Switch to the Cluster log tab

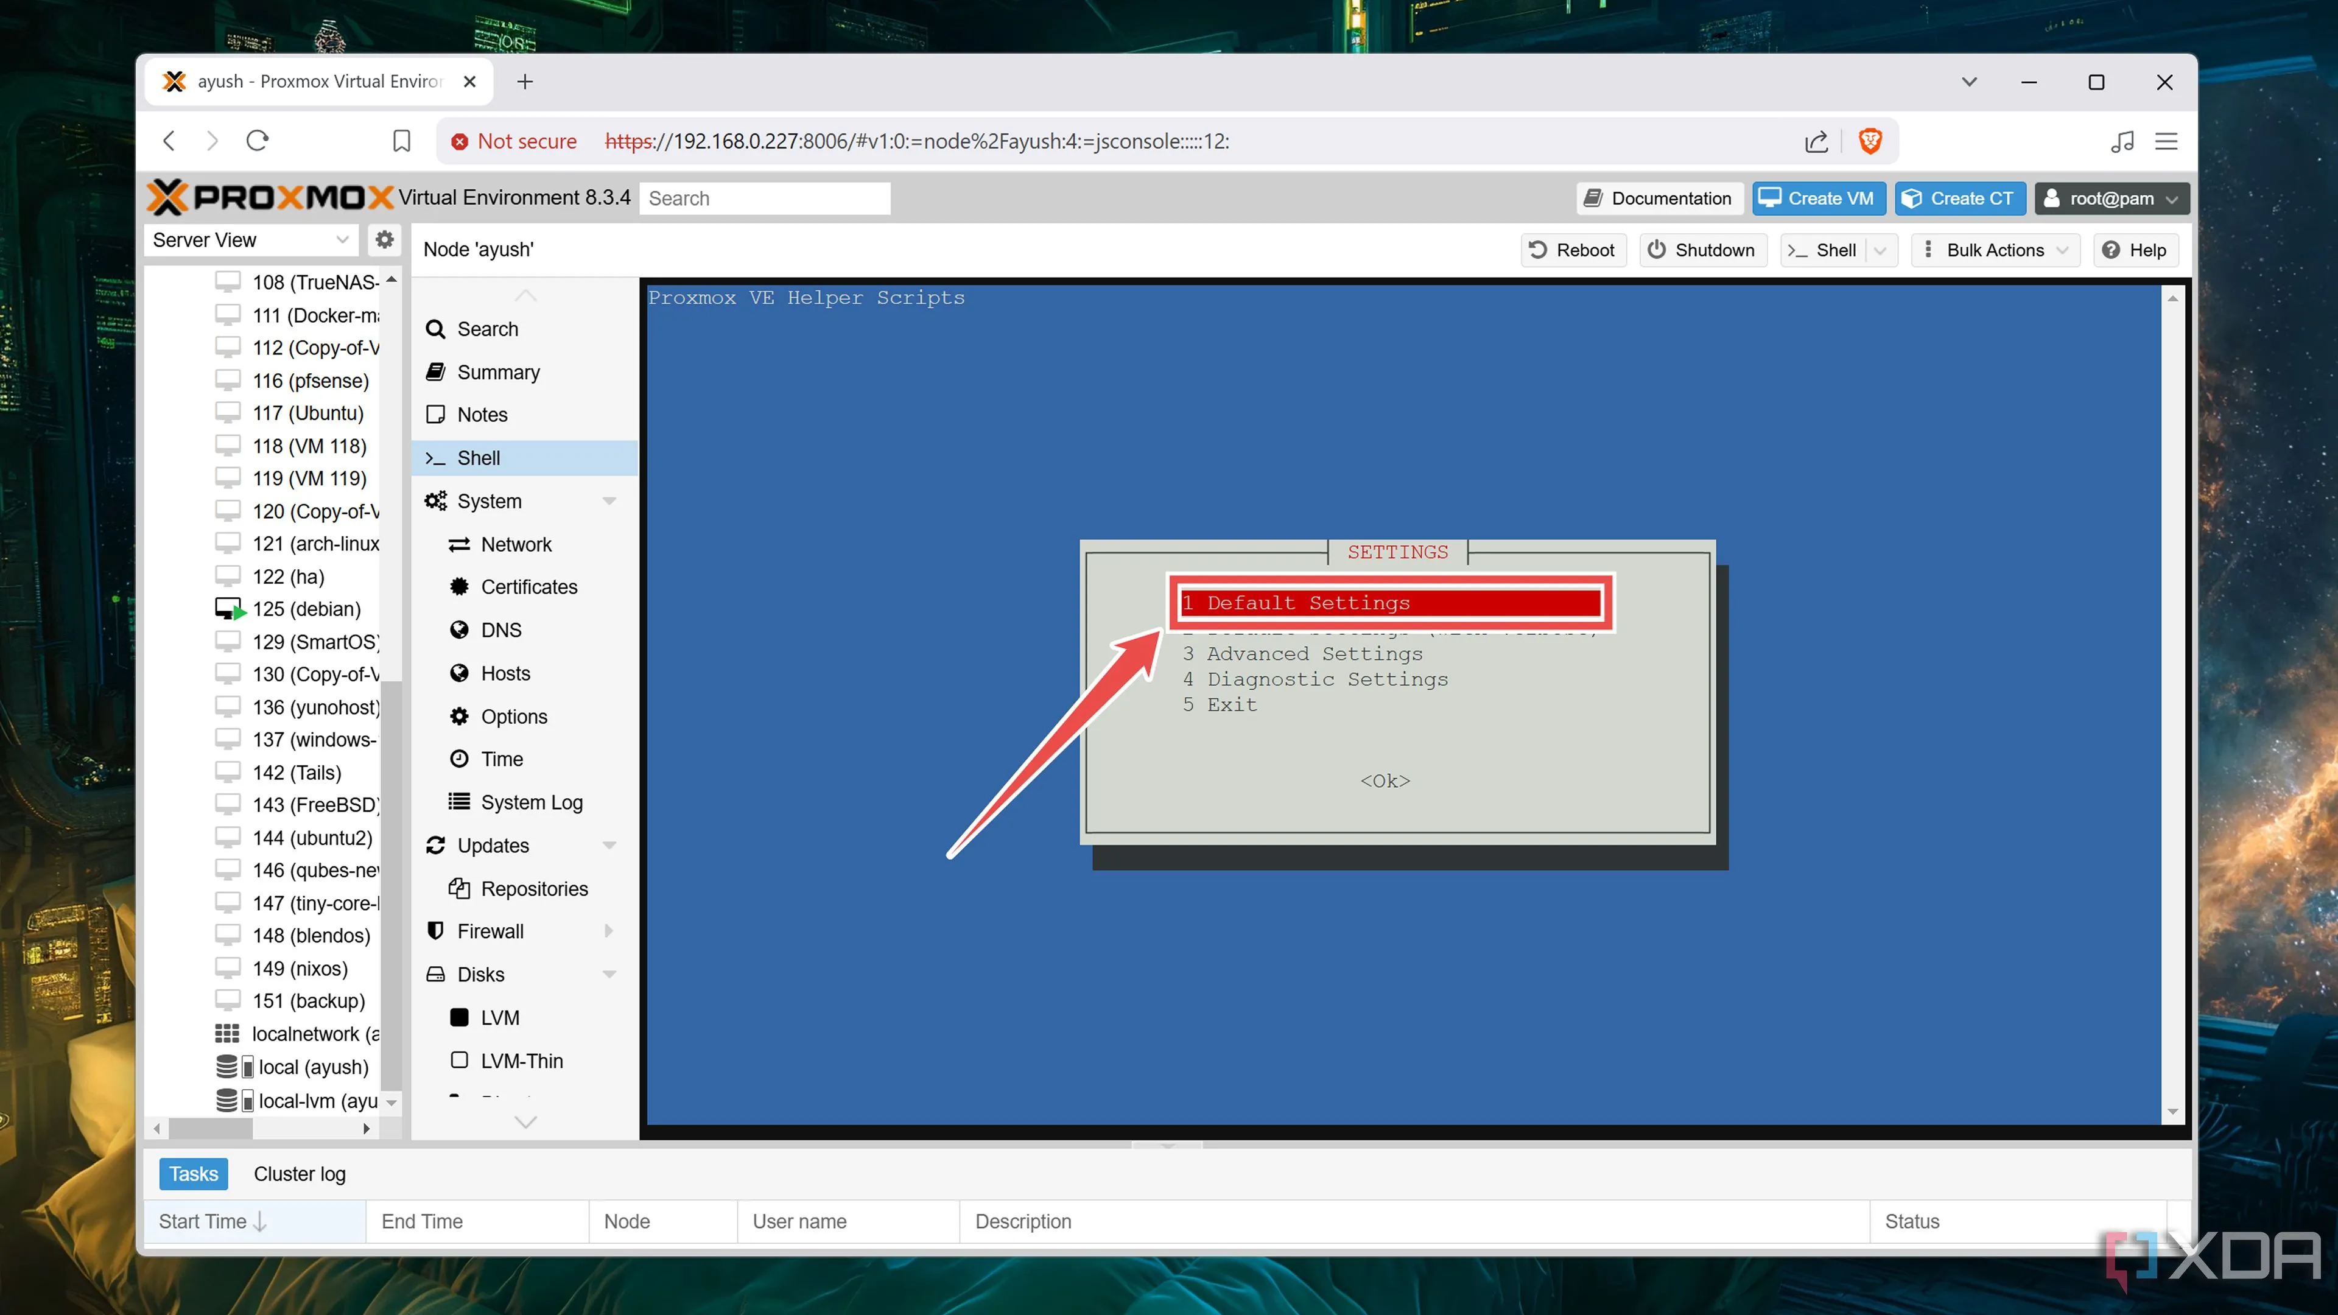pos(300,1173)
